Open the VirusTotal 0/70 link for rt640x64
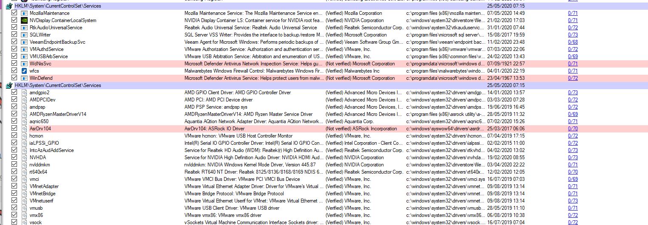The image size is (648, 225). [x=573, y=172]
